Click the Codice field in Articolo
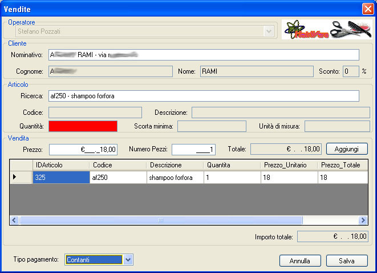 (95, 113)
